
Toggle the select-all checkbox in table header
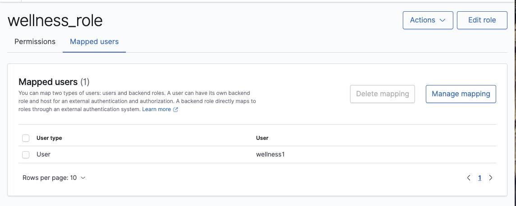(x=26, y=138)
